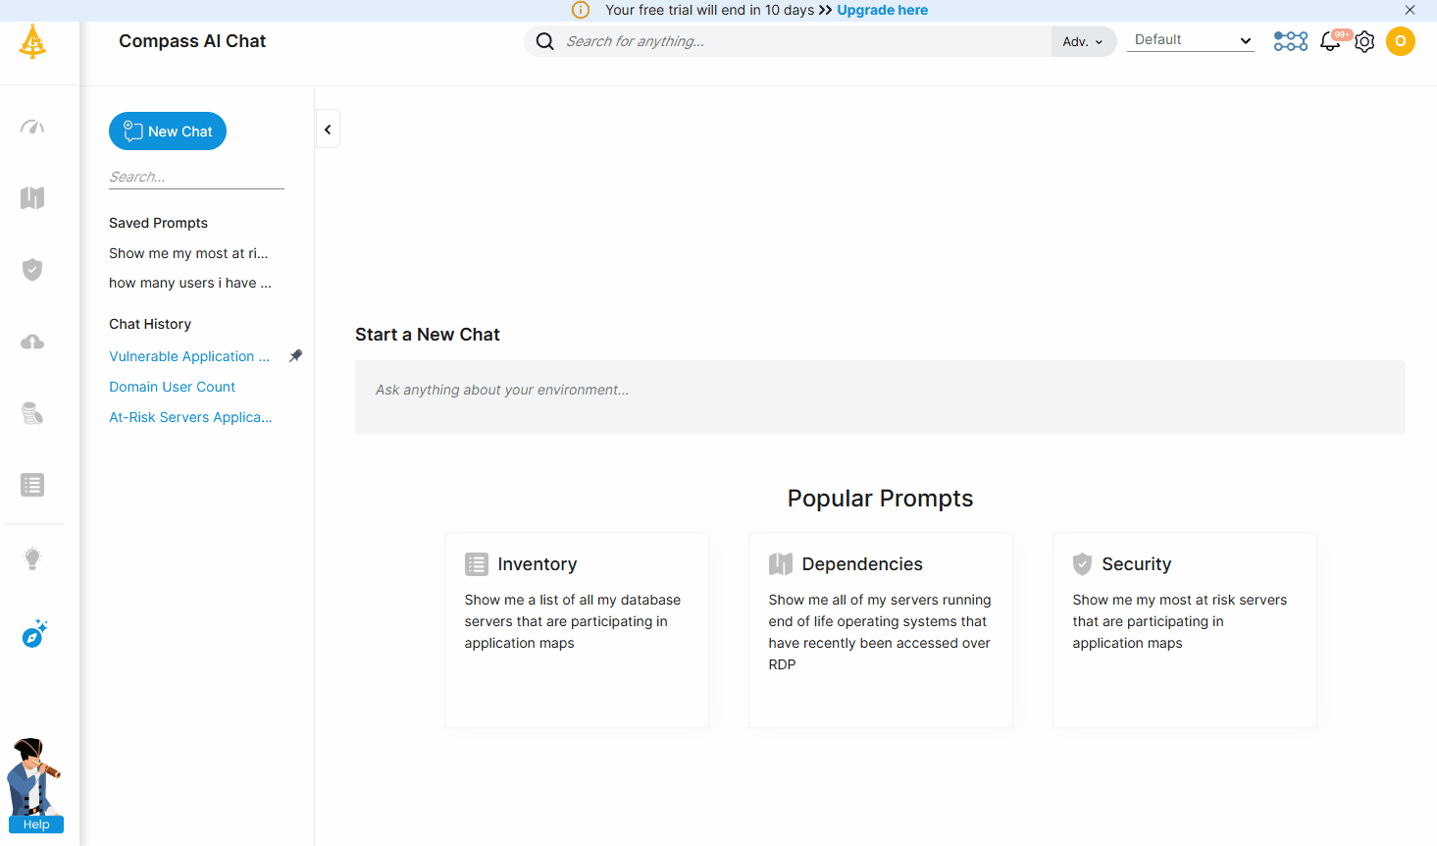Close the free trial banner
The height and width of the screenshot is (846, 1437).
1410,10
